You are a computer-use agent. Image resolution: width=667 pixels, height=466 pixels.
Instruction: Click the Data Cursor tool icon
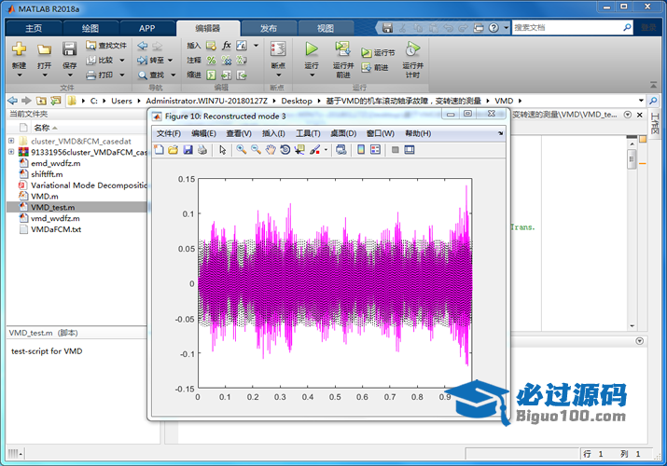(299, 150)
